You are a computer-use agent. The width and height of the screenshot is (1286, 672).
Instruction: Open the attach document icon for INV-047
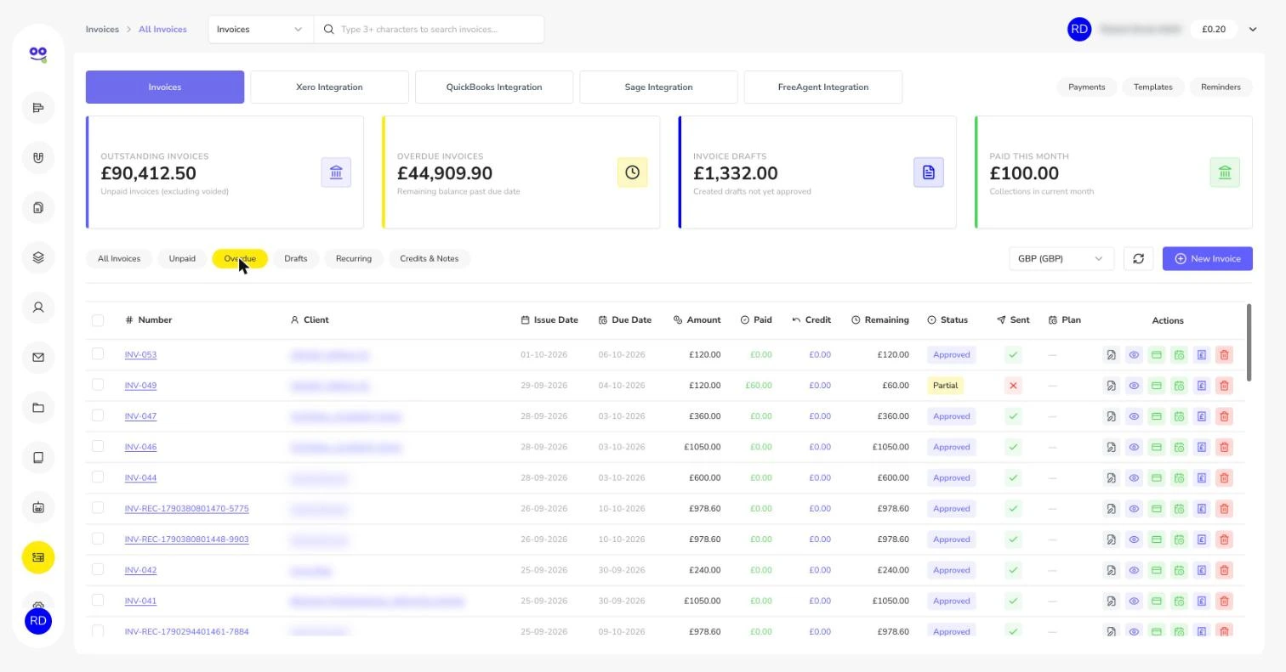click(1111, 416)
